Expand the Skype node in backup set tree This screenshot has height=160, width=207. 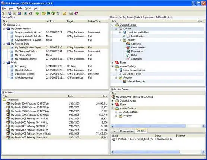pos(112,63)
